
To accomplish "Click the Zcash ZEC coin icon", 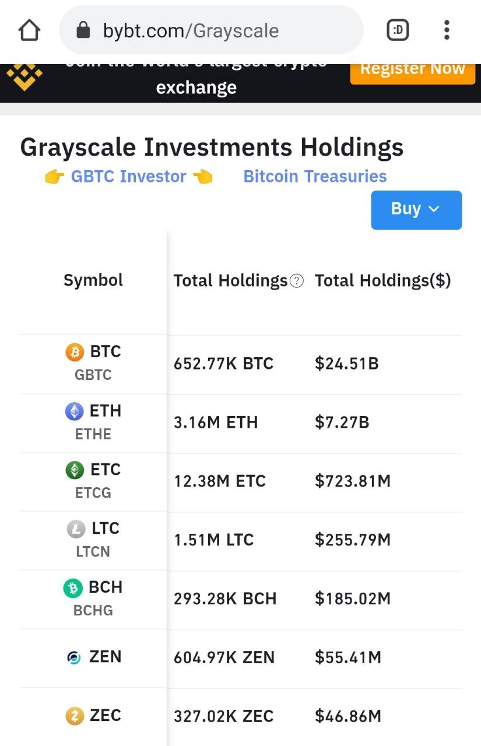I will tap(75, 716).
